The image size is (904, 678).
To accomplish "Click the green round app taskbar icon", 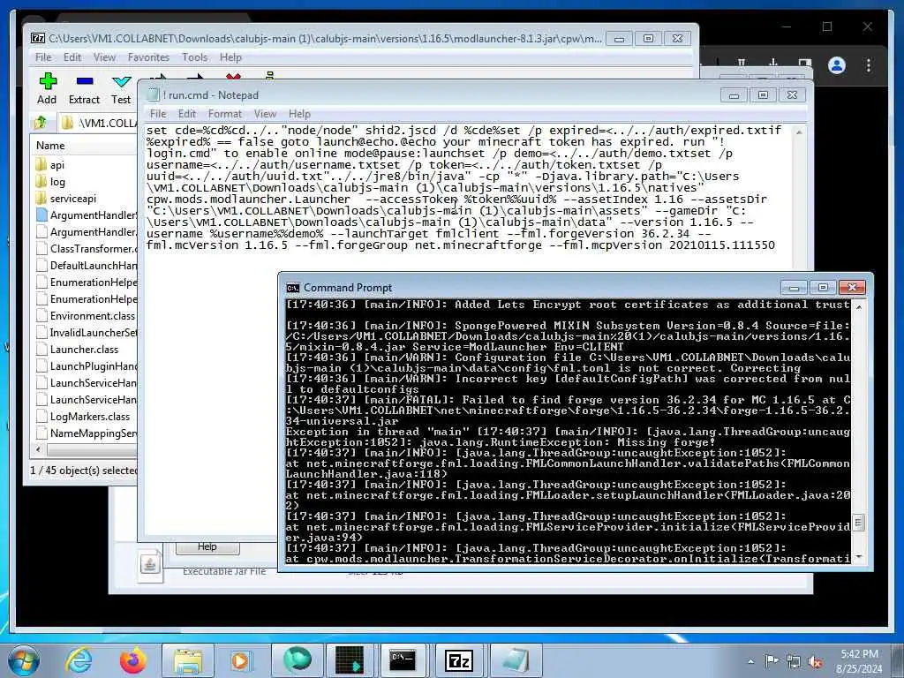I will pyautogui.click(x=298, y=660).
